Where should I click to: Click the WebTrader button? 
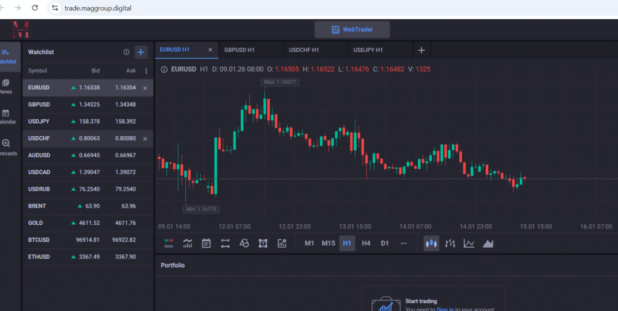coord(352,30)
